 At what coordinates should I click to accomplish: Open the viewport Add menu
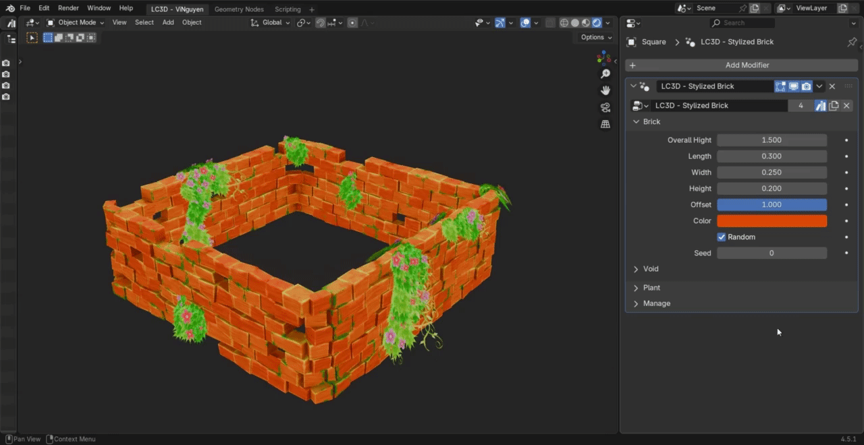(168, 23)
